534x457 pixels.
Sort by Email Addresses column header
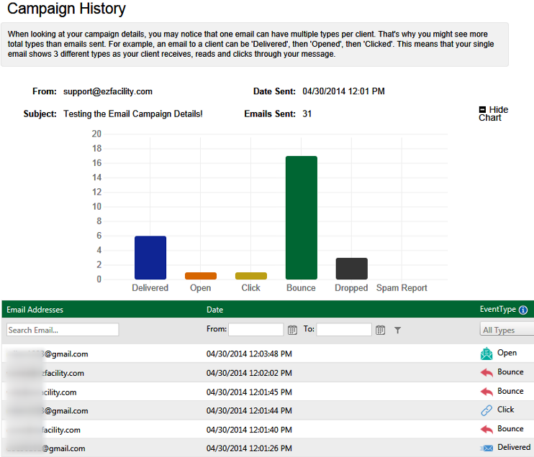35,310
